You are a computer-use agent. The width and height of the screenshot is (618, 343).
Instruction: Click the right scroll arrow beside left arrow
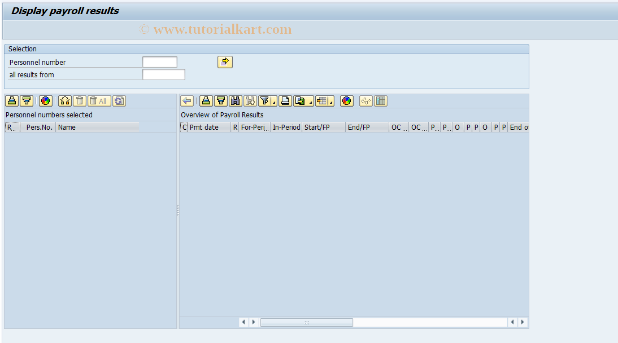pos(254,322)
